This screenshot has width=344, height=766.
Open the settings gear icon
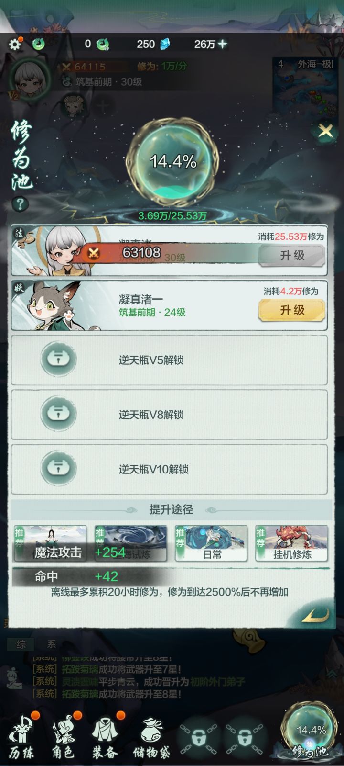point(15,44)
